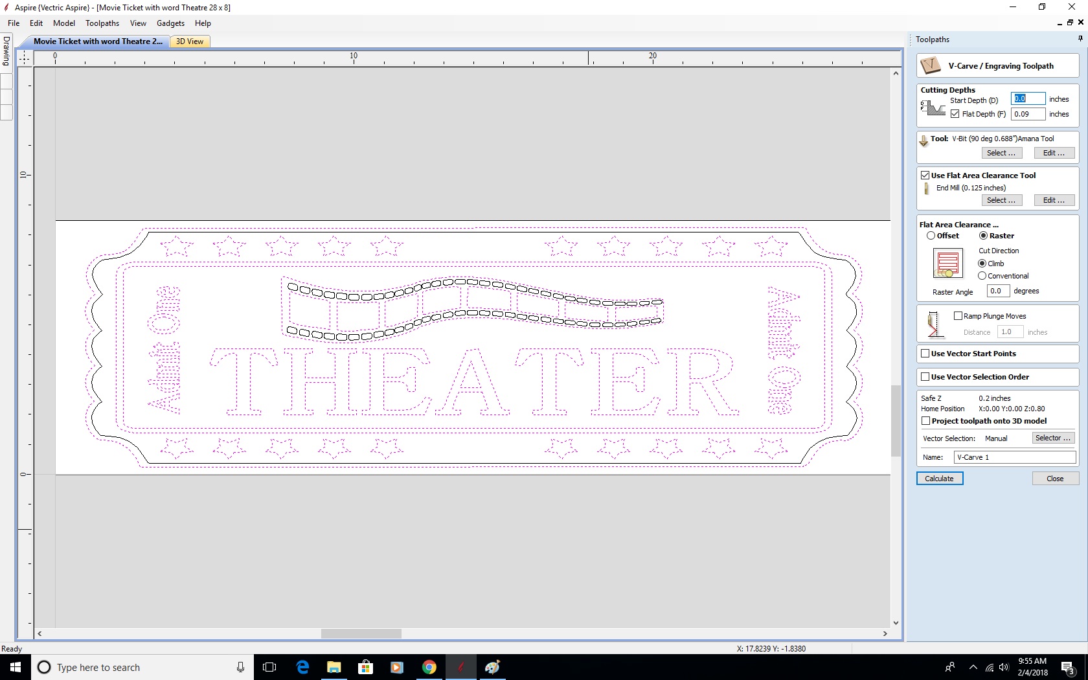Enable Use Vector Start Points
Screen dimensions: 1088x680
pos(925,354)
